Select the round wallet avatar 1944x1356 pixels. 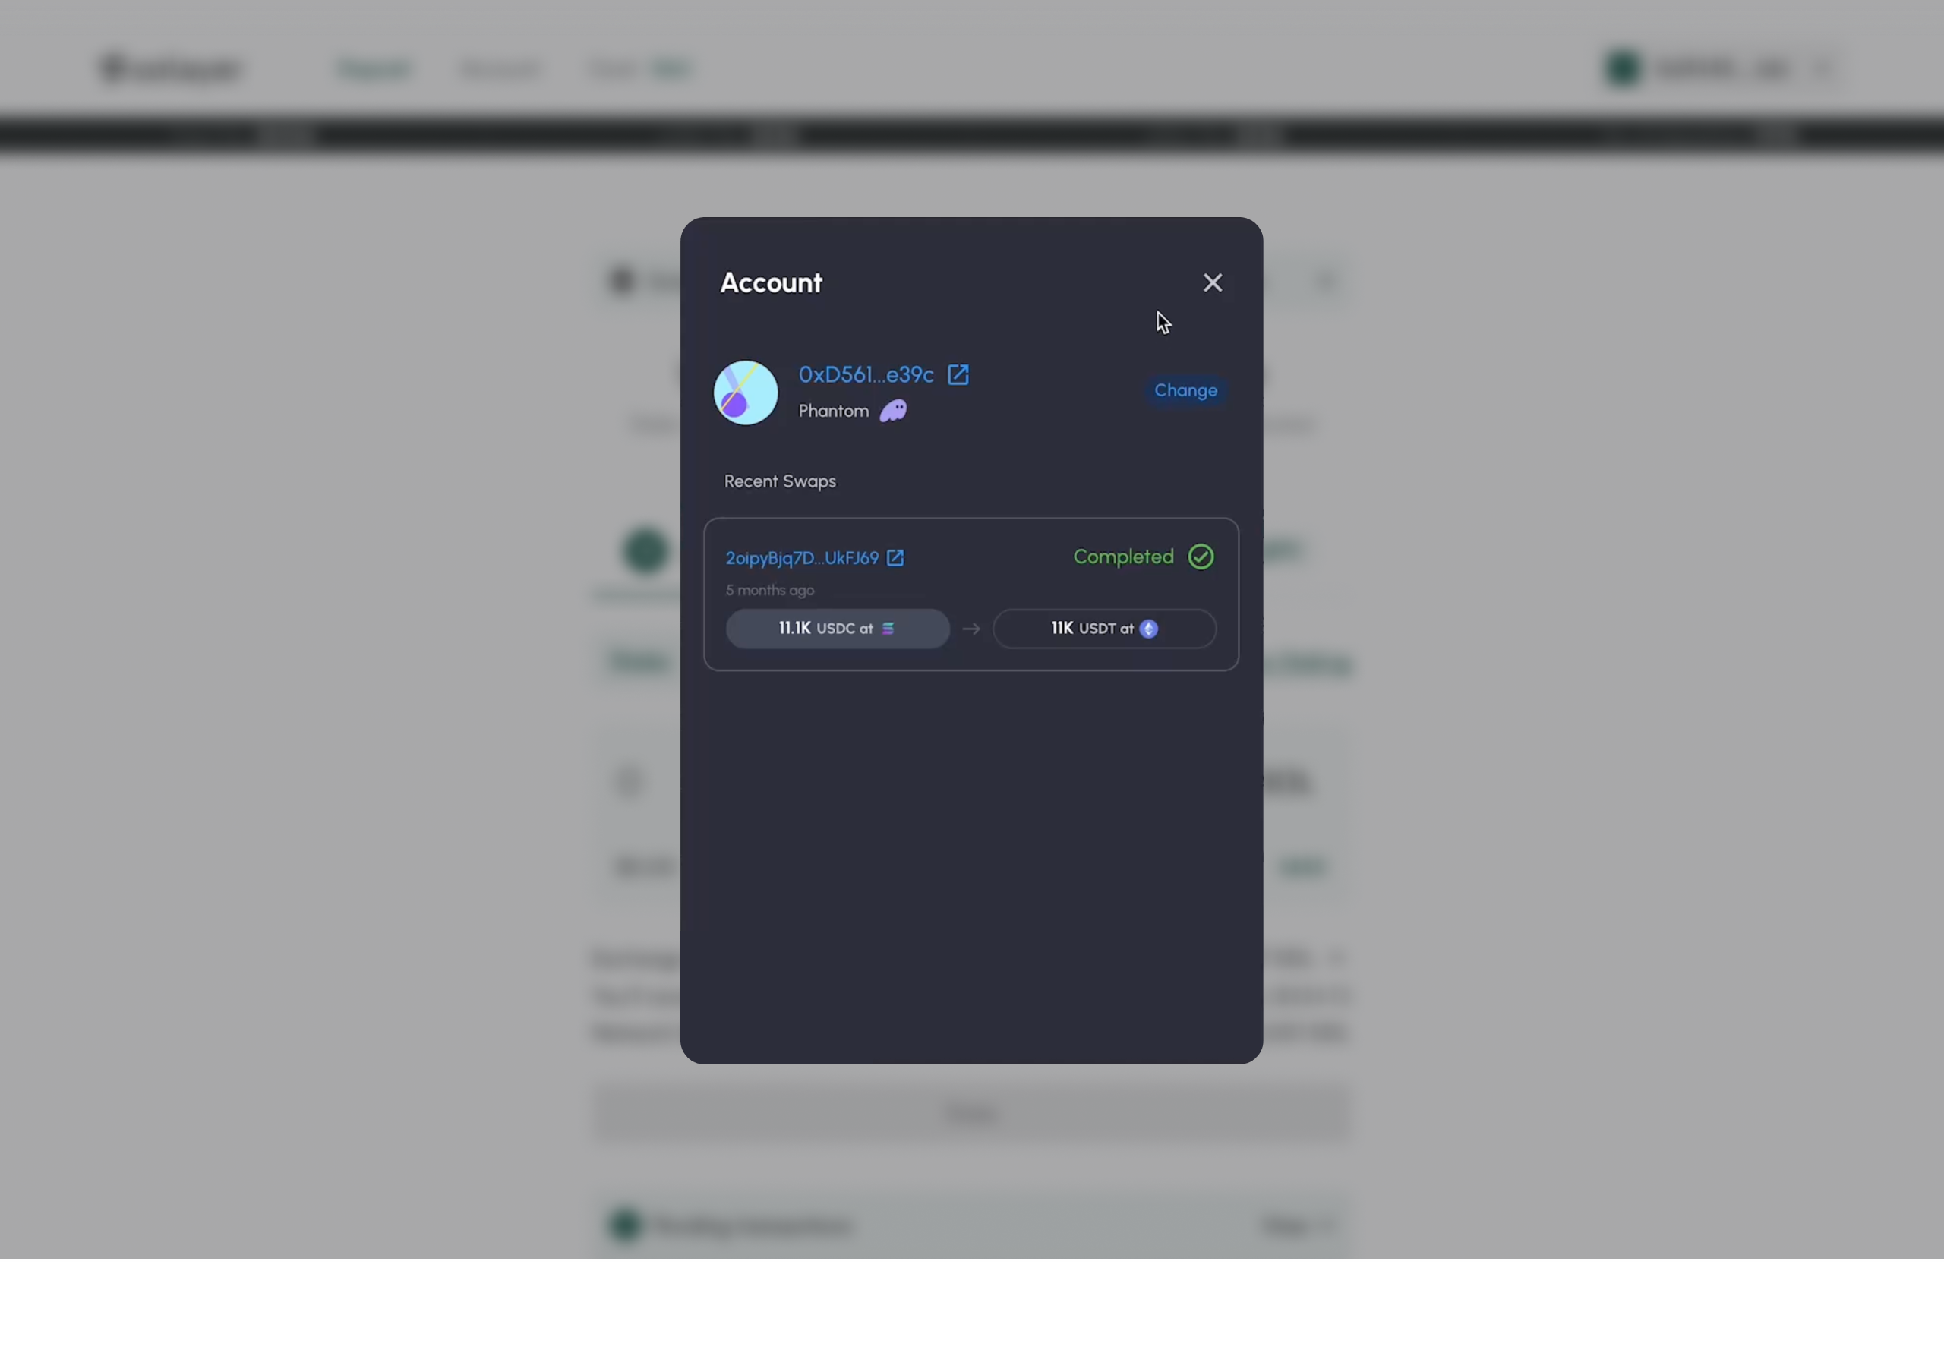745,393
